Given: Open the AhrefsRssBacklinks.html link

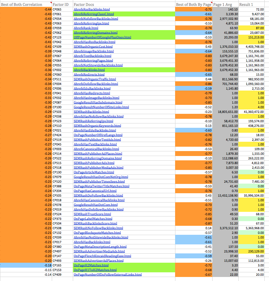Looking at the screenshot, I should pos(92,10).
